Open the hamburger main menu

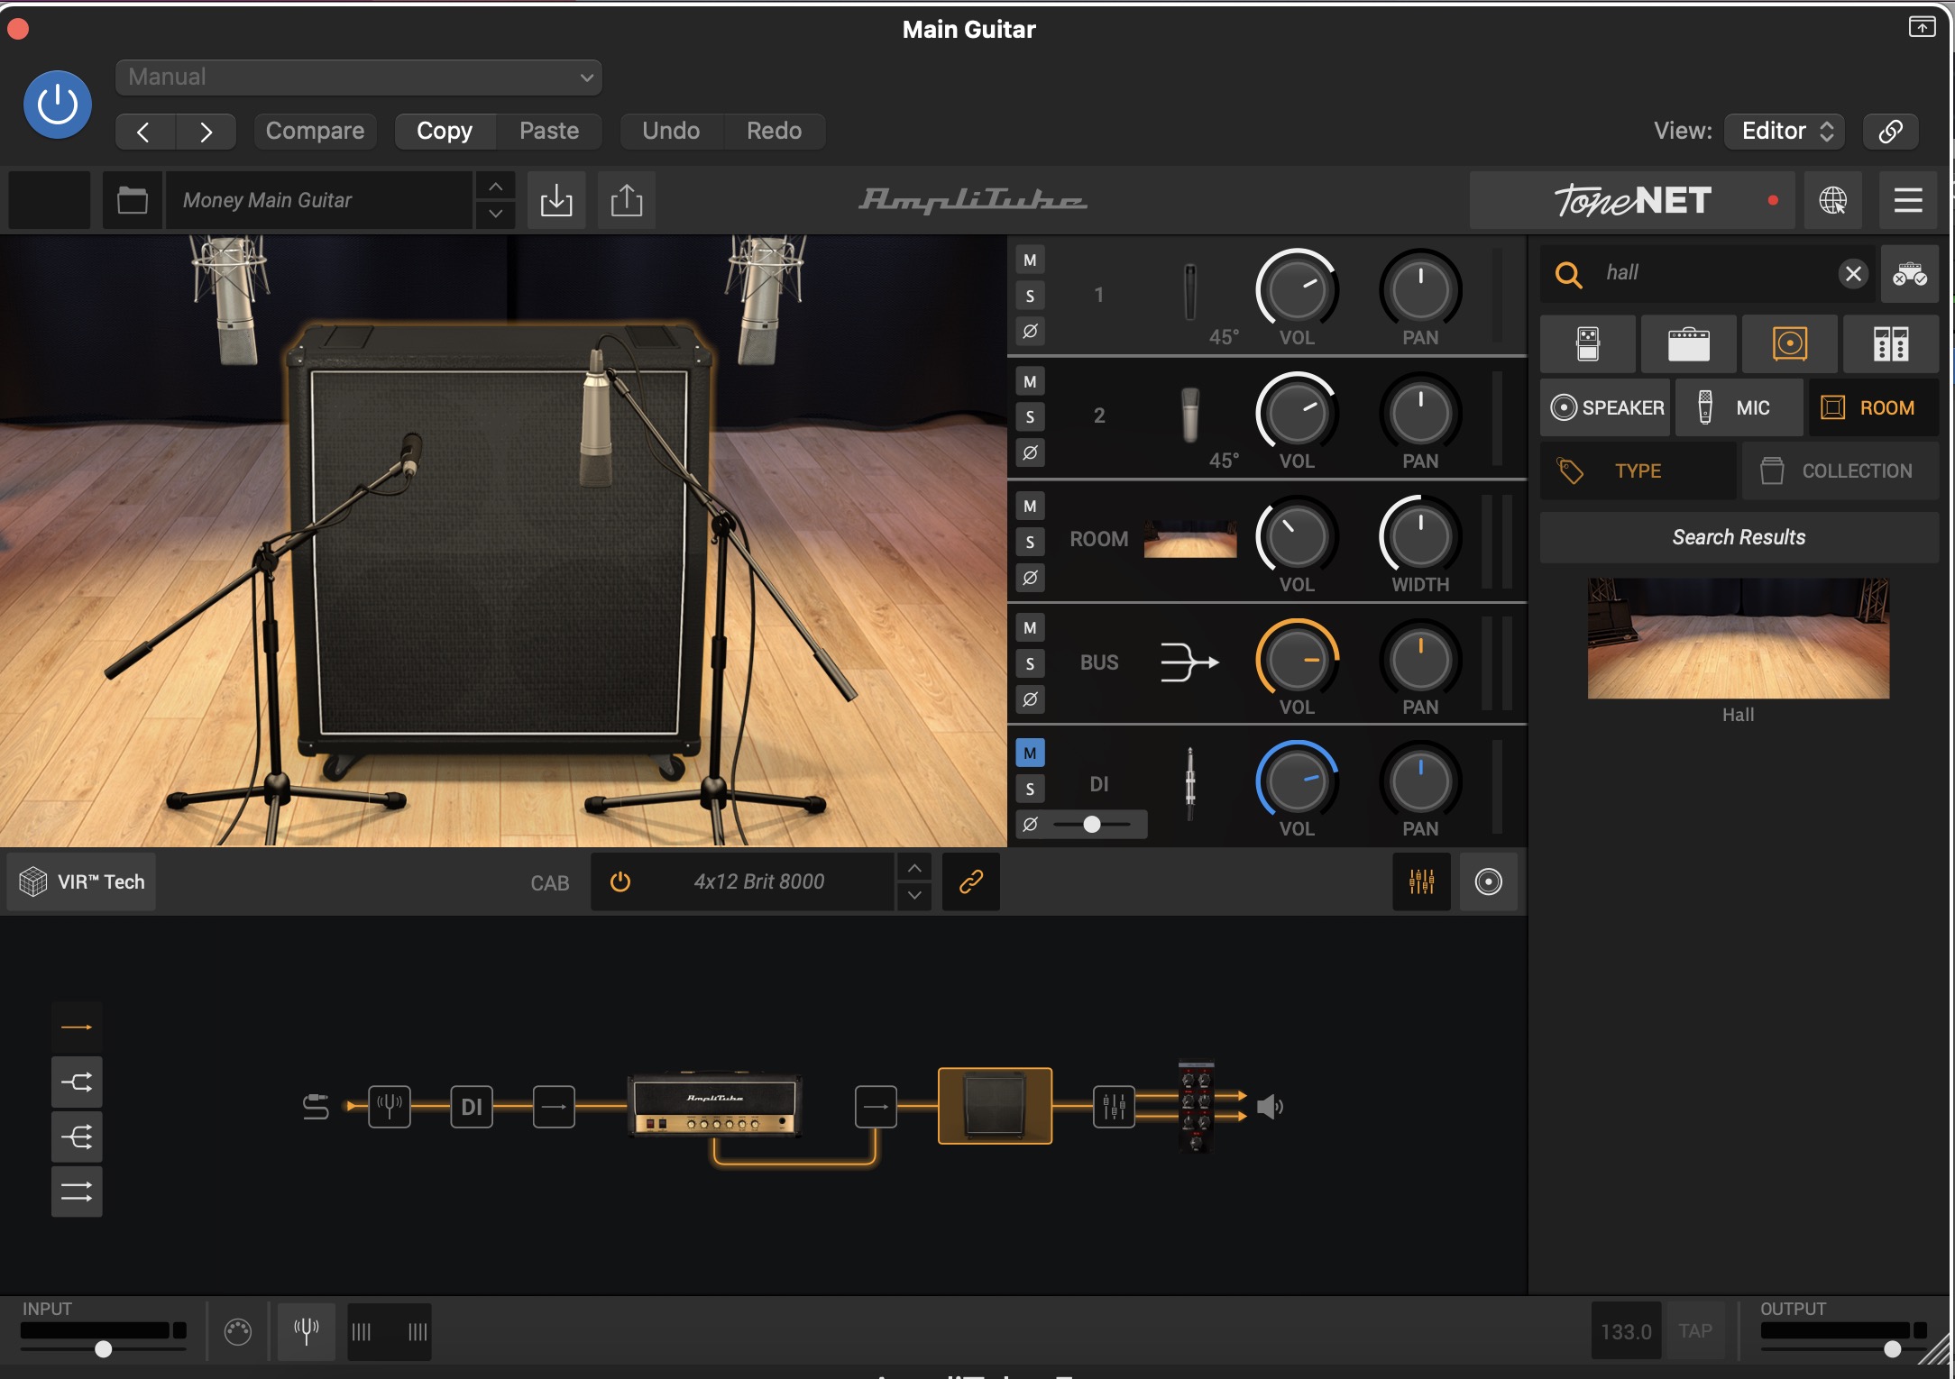(1908, 200)
